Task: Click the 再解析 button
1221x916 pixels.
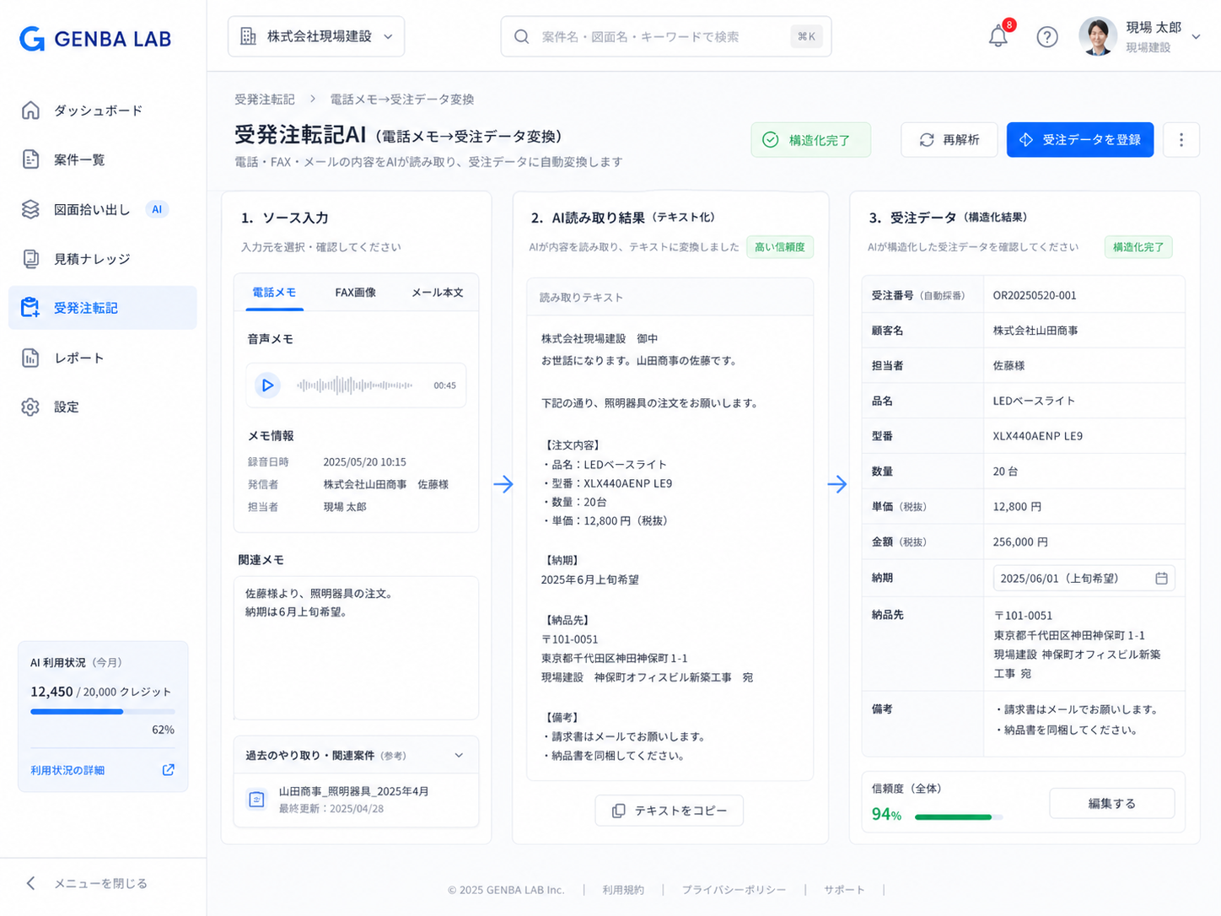Action: click(x=949, y=140)
